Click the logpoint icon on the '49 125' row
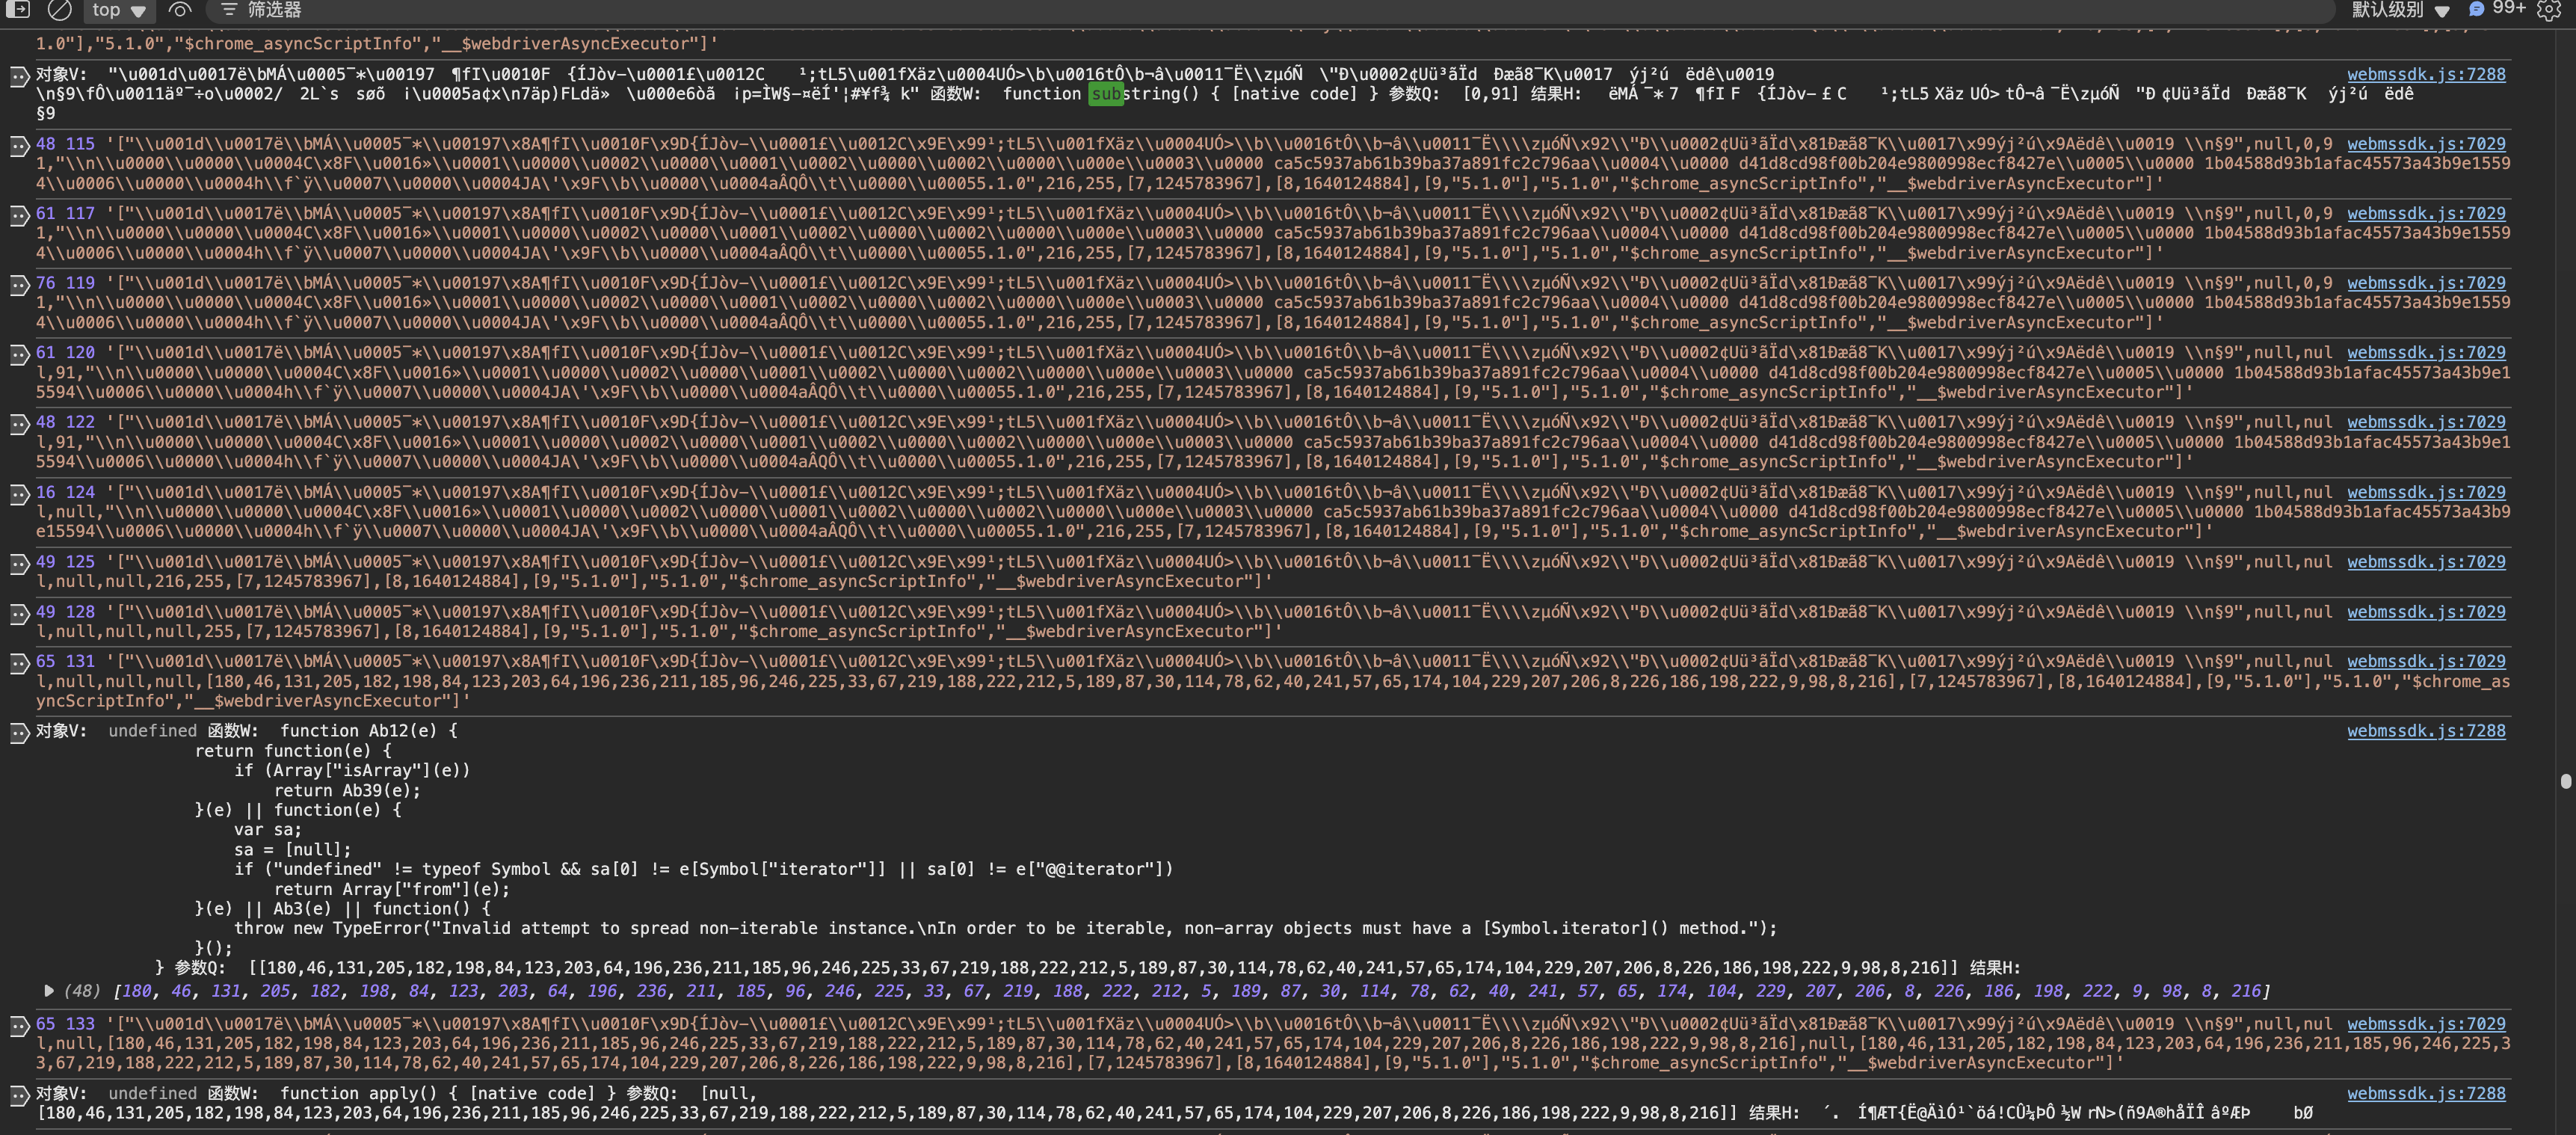Viewport: 2576px width, 1135px height. 19,564
